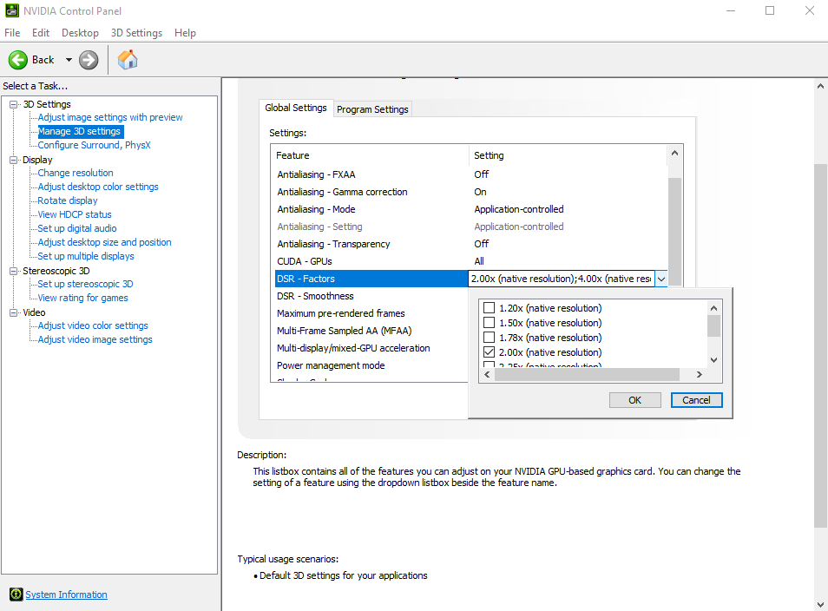The image size is (828, 611).
Task: Open Adjust video color settings
Action: click(92, 325)
